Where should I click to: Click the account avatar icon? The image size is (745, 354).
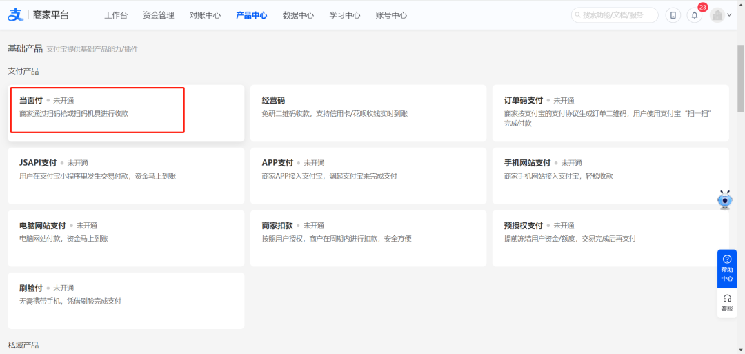click(x=717, y=15)
